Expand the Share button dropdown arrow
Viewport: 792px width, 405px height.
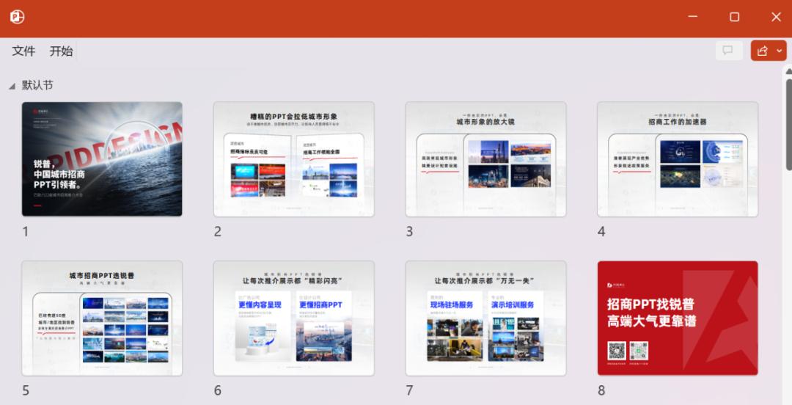coord(780,51)
